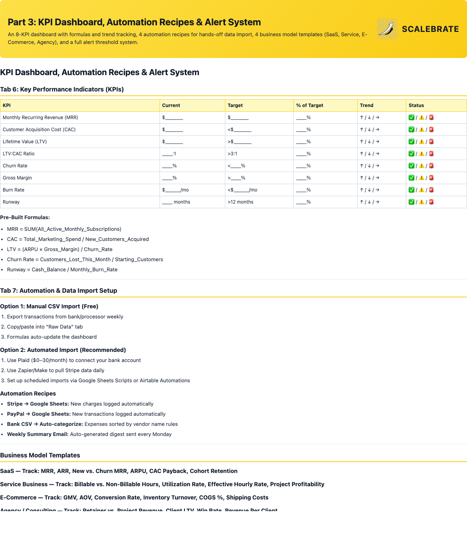Click the Option 2: Automated Import heading
The height and width of the screenshot is (545, 467).
click(x=63, y=350)
